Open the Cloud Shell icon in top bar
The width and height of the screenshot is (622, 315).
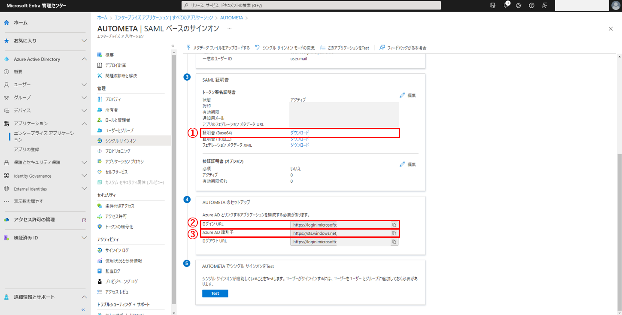point(493,5)
